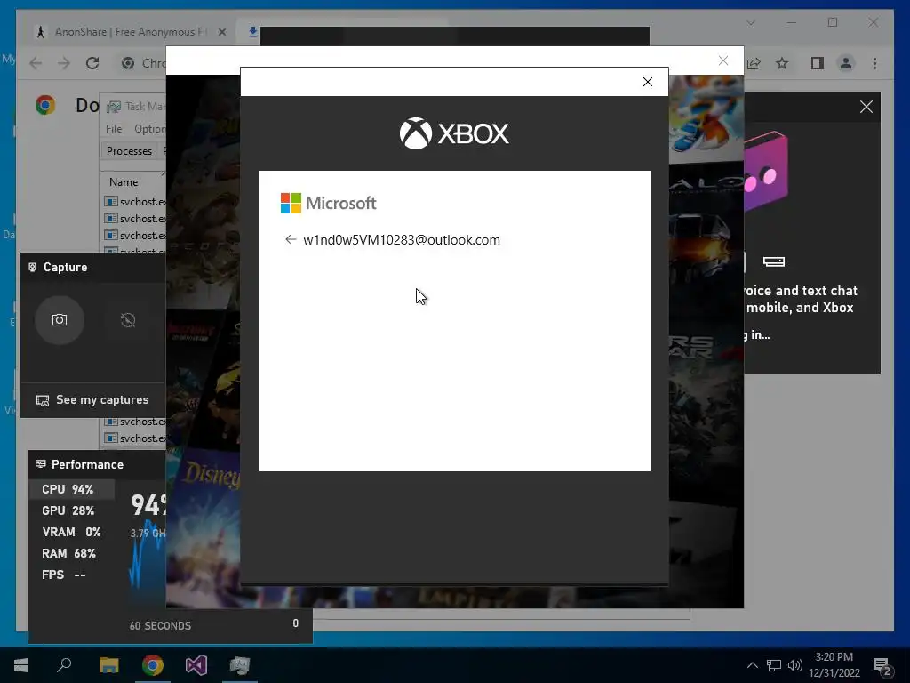Go back using arrow beside the outlook email
Image resolution: width=910 pixels, height=683 pixels.
(x=291, y=239)
